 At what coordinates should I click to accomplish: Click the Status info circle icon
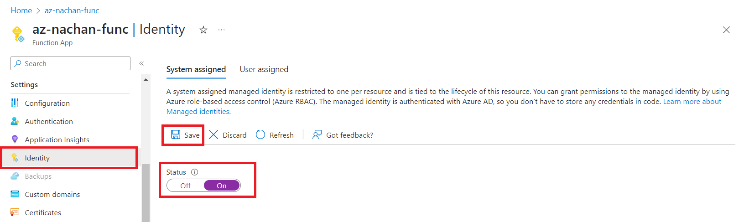coord(195,172)
